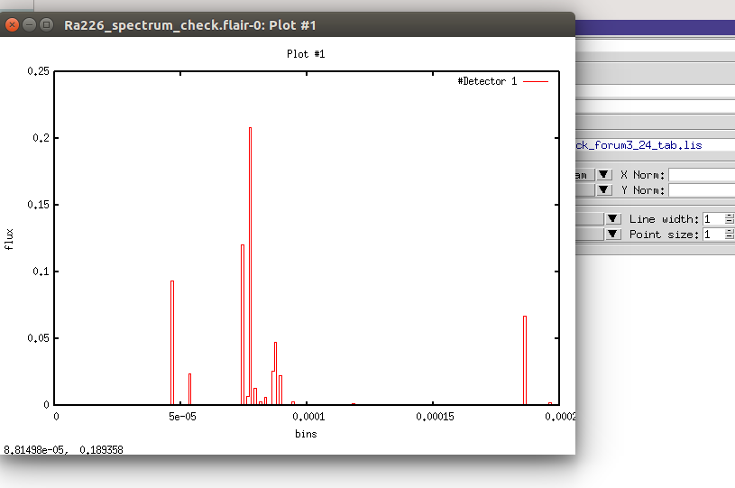Click the 'bins' x-axis label

pos(306,434)
